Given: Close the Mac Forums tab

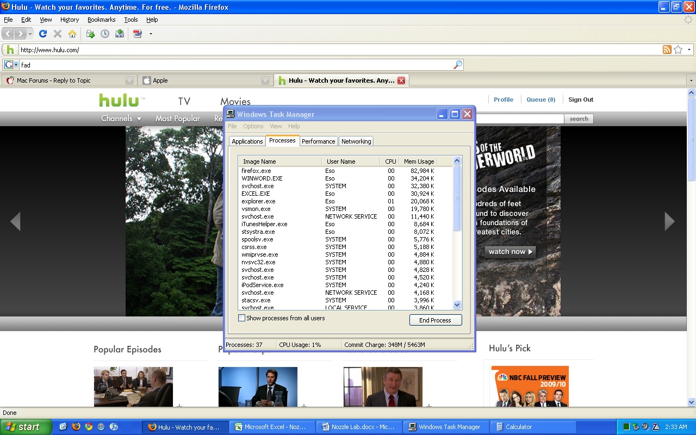Looking at the screenshot, I should point(129,80).
